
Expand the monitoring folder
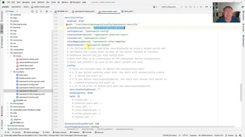(8, 40)
